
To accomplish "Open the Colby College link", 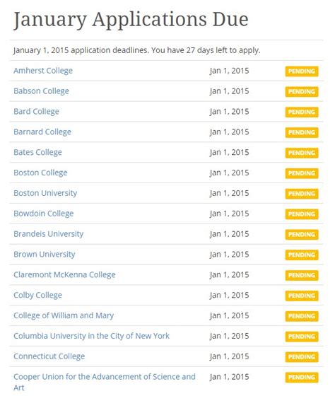I will (x=37, y=296).
